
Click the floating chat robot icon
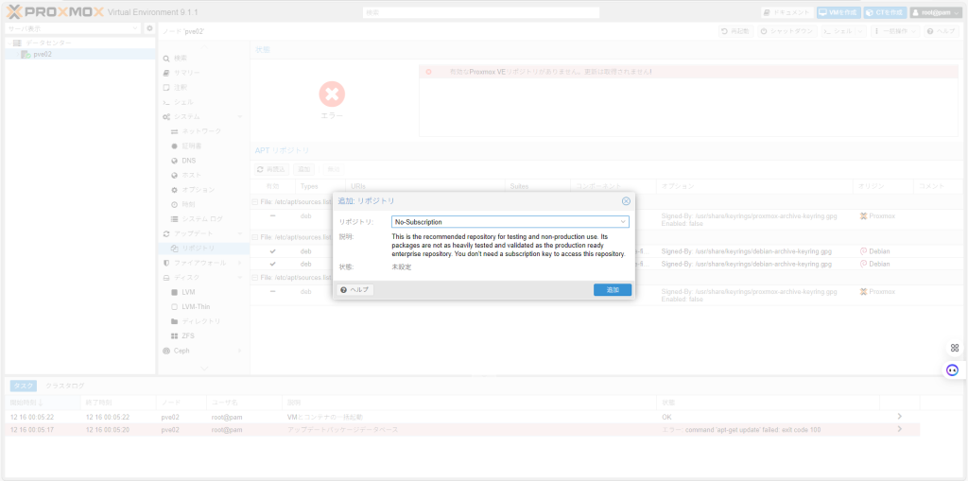click(x=953, y=369)
